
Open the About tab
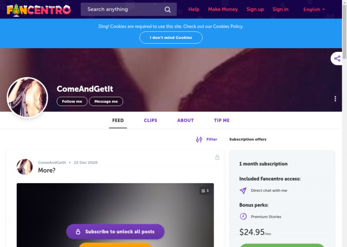coord(185,121)
